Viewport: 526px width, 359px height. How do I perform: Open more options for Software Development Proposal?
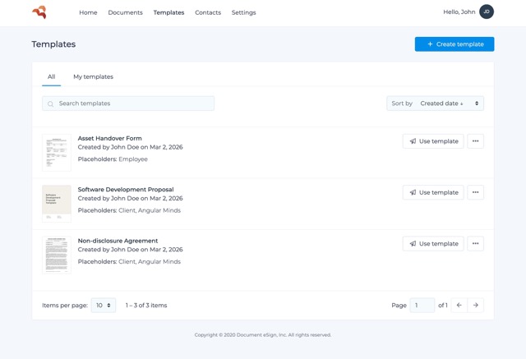click(x=475, y=192)
